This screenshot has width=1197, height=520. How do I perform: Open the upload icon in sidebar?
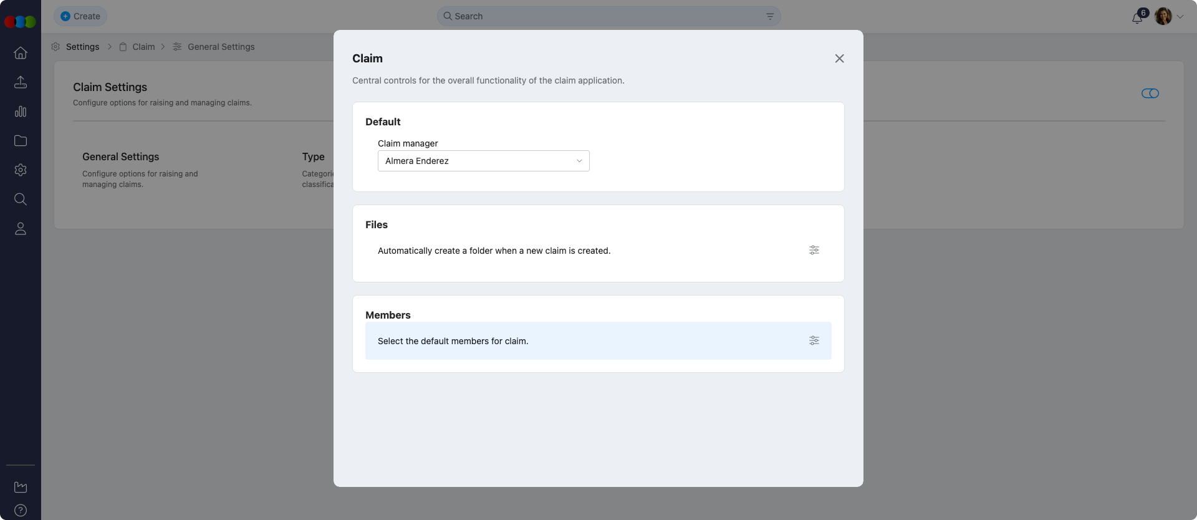pyautogui.click(x=21, y=82)
